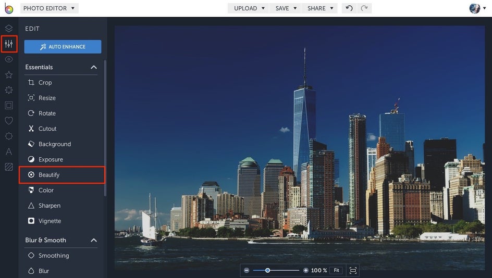Select the Edit sliders icon in sidebar
Viewport: 492px width, 278px height.
(x=9, y=44)
